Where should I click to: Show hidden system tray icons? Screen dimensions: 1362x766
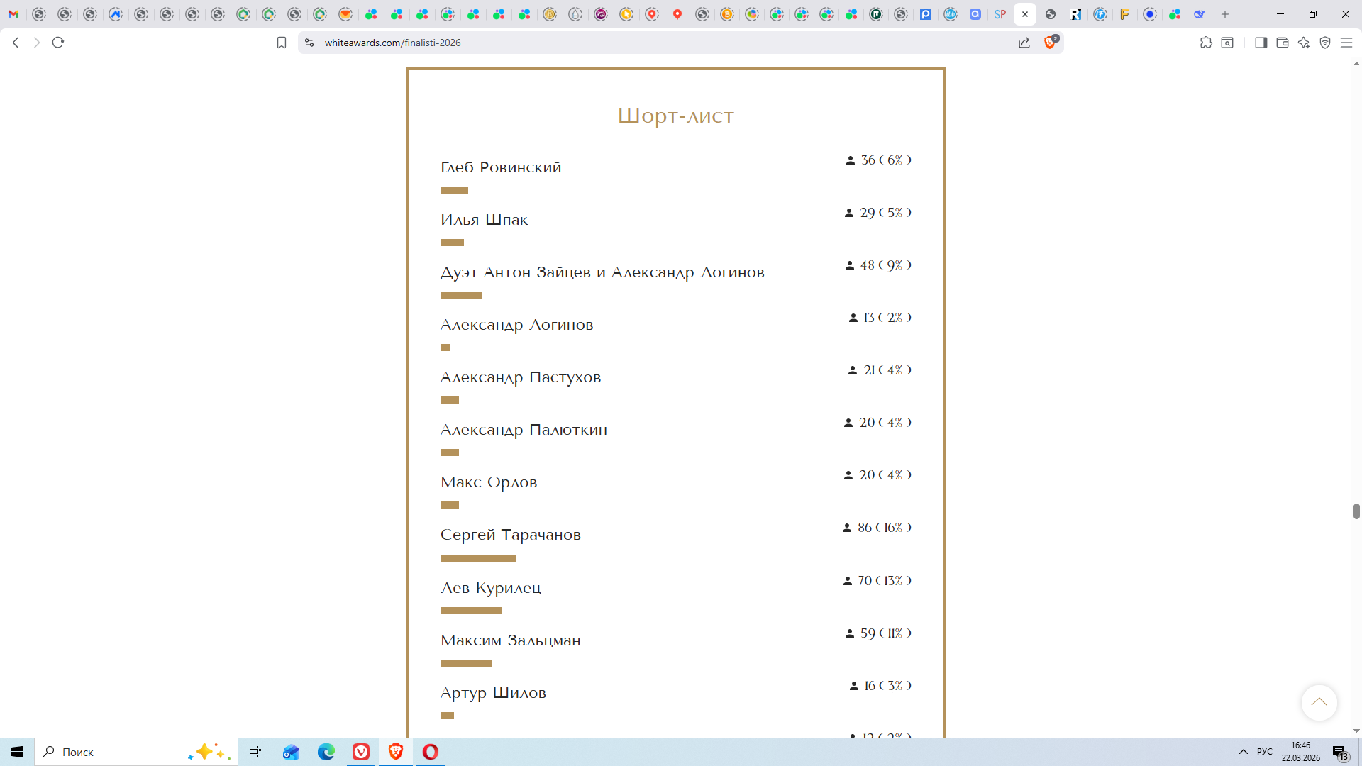(1244, 752)
